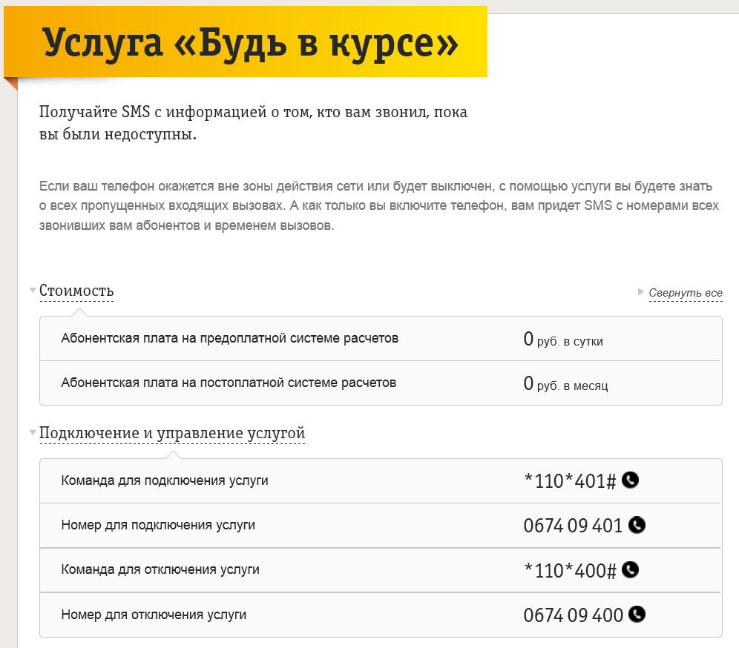
Task: Click the «Номер для отключения услуги» label
Action: (154, 615)
